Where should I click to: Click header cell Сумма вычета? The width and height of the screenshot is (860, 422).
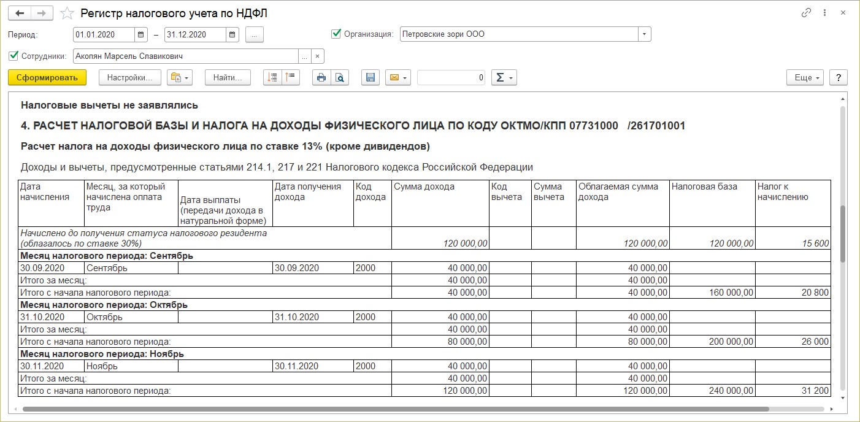click(x=554, y=203)
